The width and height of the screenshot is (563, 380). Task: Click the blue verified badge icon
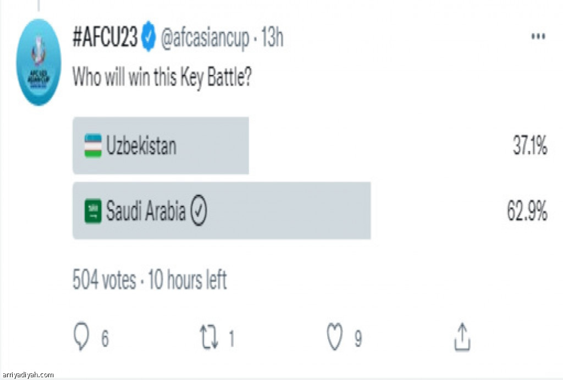point(148,38)
